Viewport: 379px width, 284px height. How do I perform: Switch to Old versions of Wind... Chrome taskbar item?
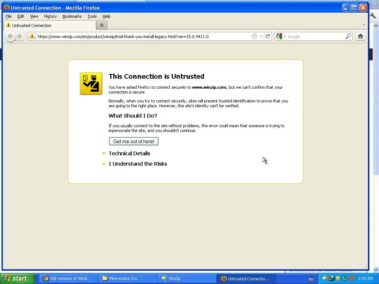pyautogui.click(x=68, y=278)
